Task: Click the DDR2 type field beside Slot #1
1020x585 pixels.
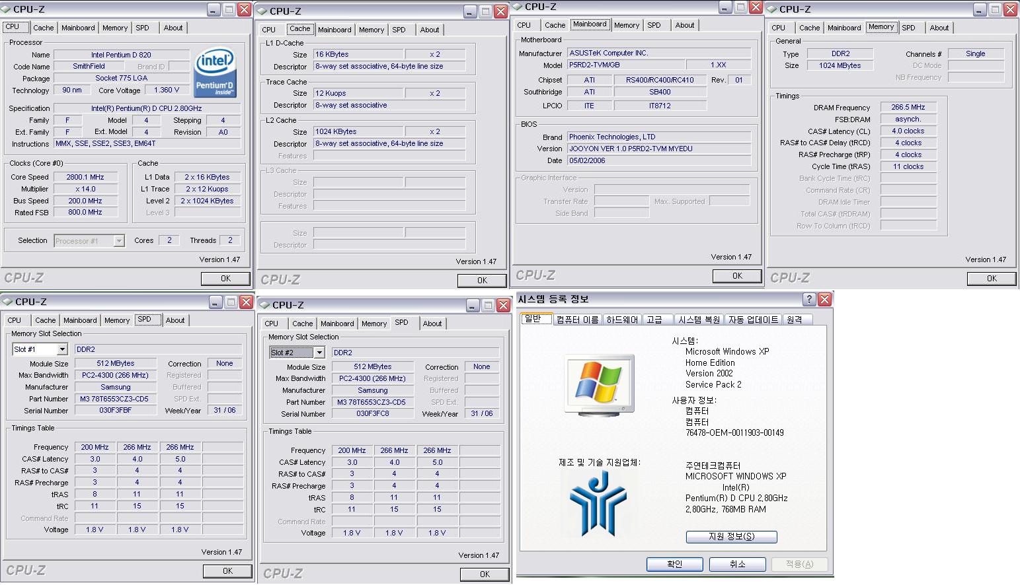Action: (158, 350)
